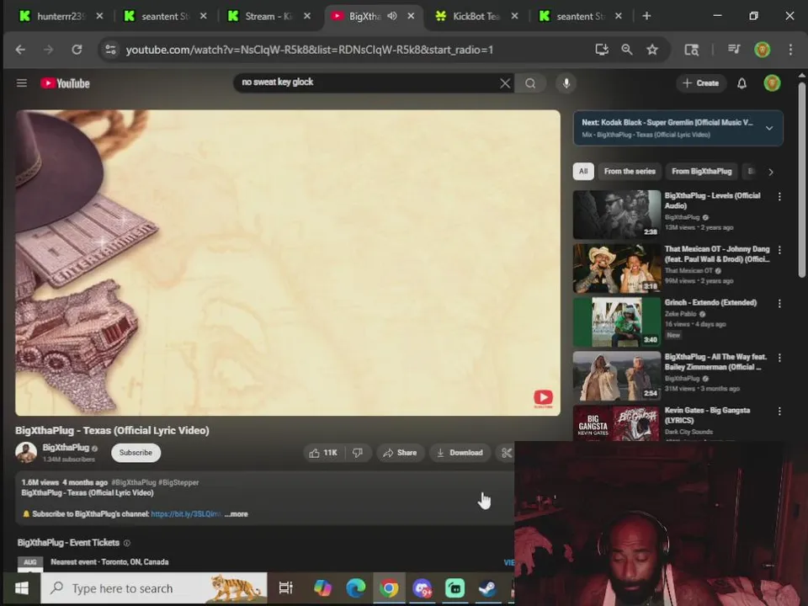This screenshot has height=606, width=808.
Task: Open site information icon in address bar
Action: click(x=110, y=50)
